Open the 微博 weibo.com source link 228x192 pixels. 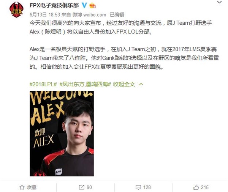click(89, 15)
